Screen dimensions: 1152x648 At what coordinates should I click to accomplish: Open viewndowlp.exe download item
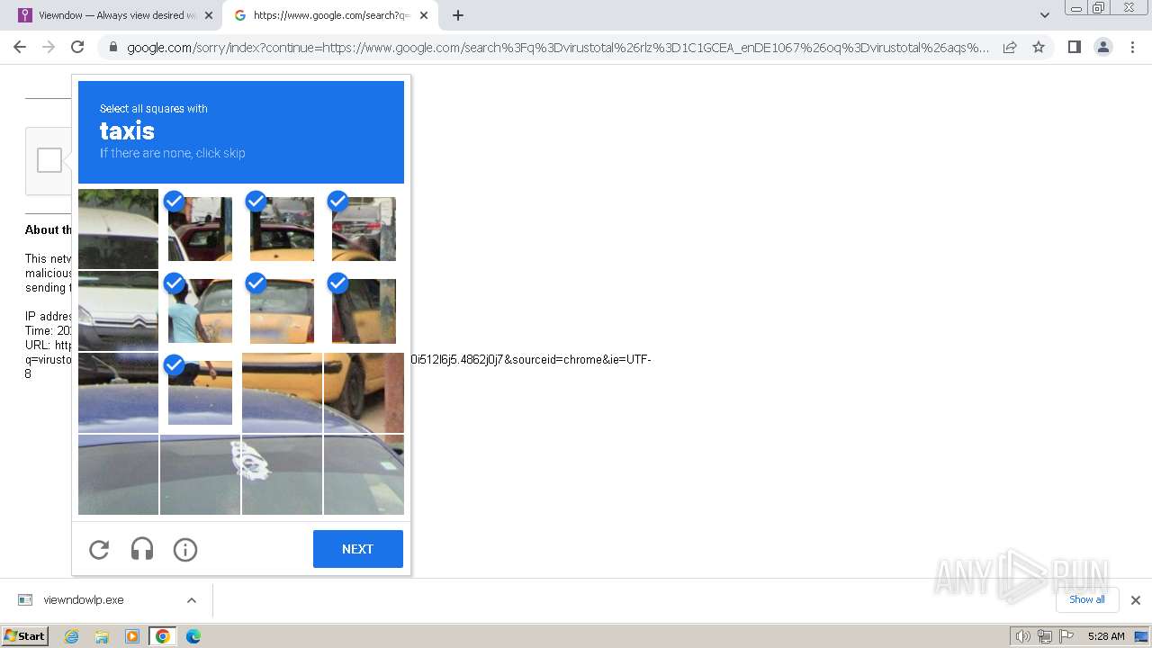coord(84,599)
